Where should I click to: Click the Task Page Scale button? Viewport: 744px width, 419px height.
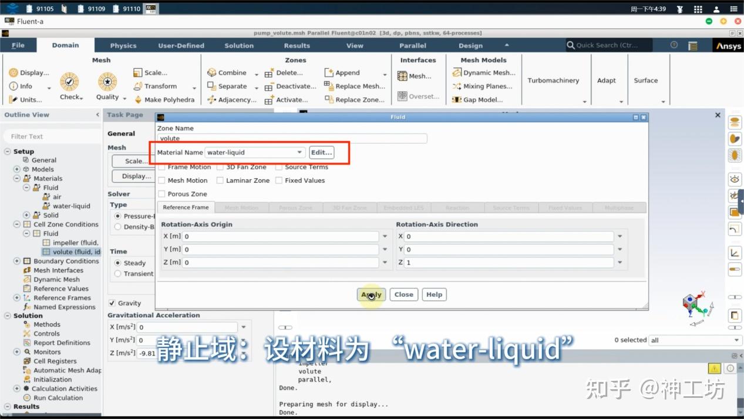point(133,161)
